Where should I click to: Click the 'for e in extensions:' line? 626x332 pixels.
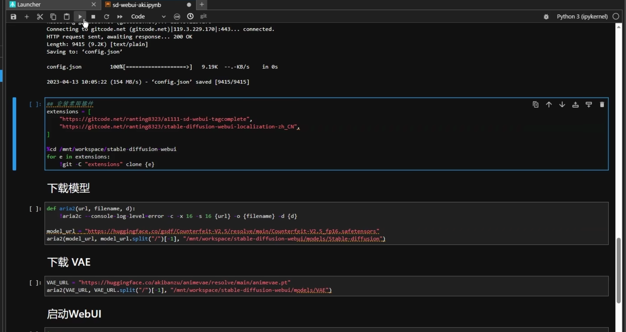(78, 157)
